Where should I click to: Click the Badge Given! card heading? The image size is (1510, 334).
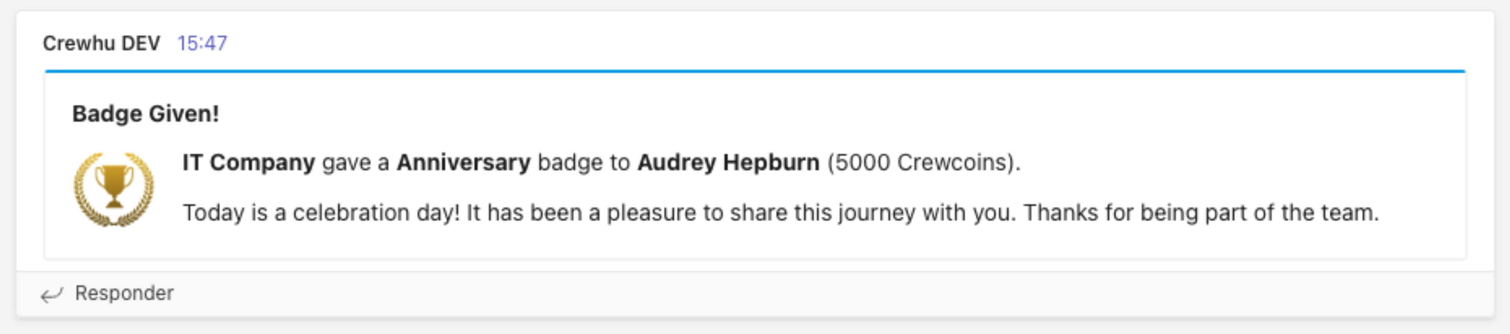click(145, 114)
